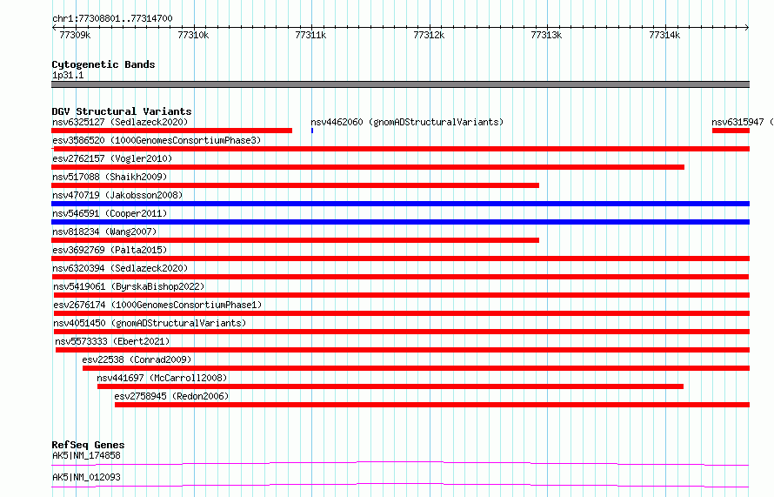Click the magenta AK5|NM_012093 transcript line

pyautogui.click(x=400, y=485)
